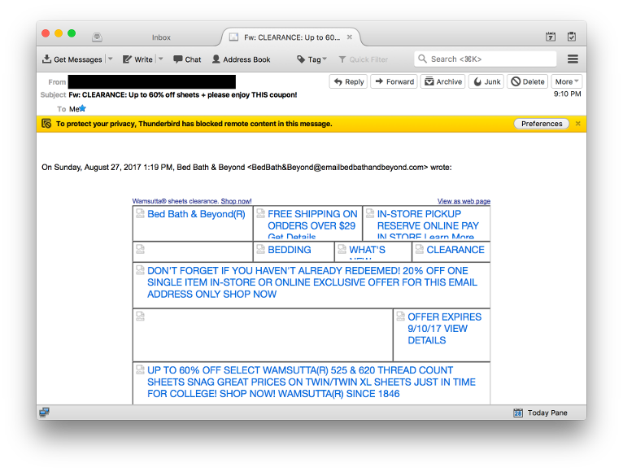The width and height of the screenshot is (623, 472).
Task: Reply to this message
Action: tap(348, 81)
